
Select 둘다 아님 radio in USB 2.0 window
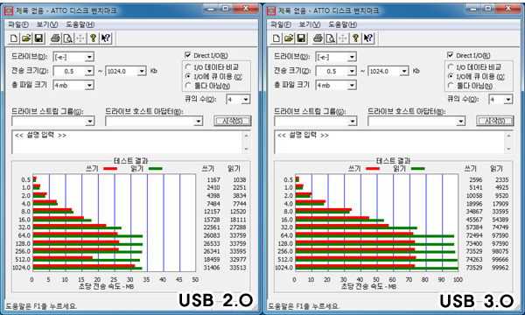tap(188, 86)
